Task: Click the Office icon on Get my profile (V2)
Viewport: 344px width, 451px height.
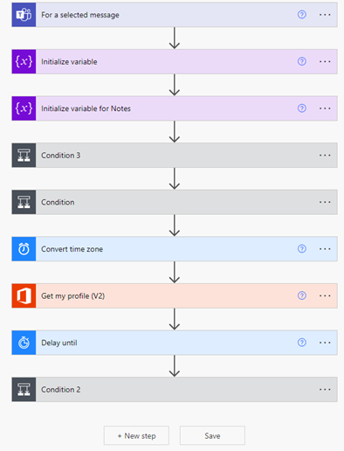Action: pos(24,295)
